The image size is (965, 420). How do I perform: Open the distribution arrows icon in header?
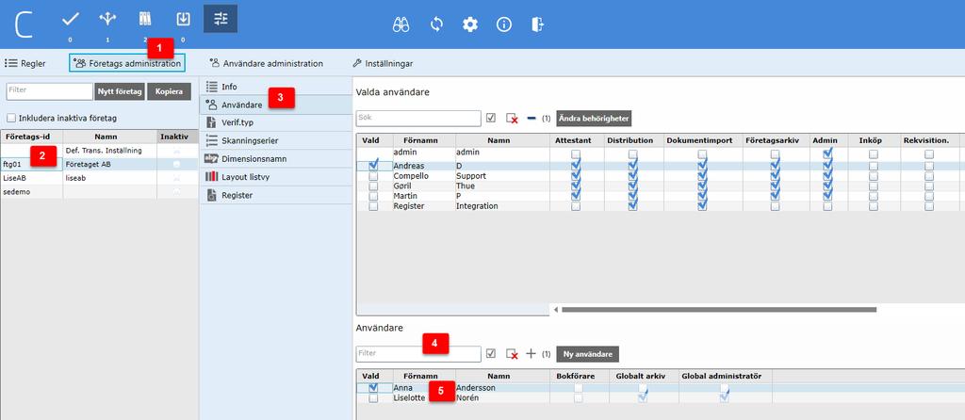point(107,19)
